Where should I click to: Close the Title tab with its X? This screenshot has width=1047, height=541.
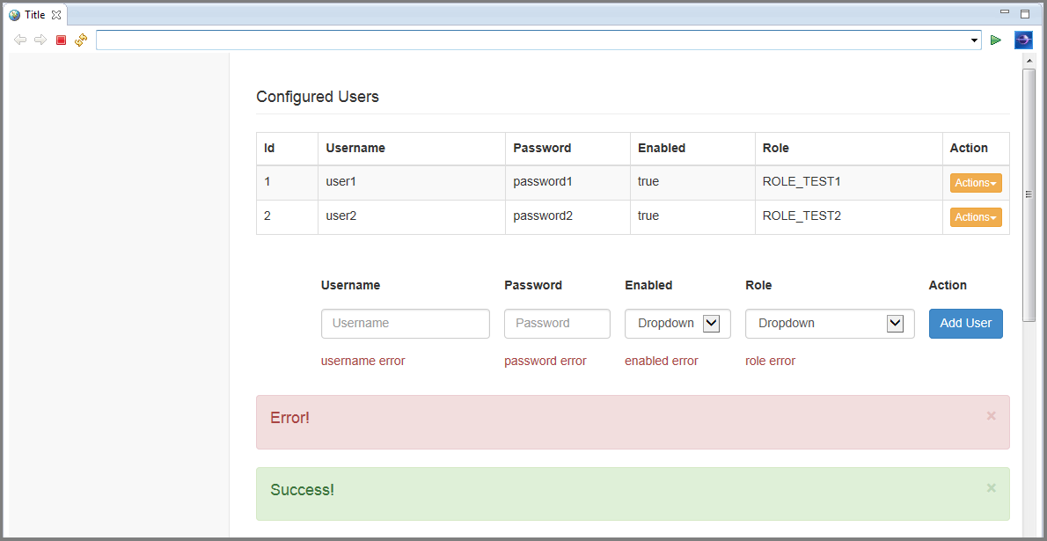[56, 15]
